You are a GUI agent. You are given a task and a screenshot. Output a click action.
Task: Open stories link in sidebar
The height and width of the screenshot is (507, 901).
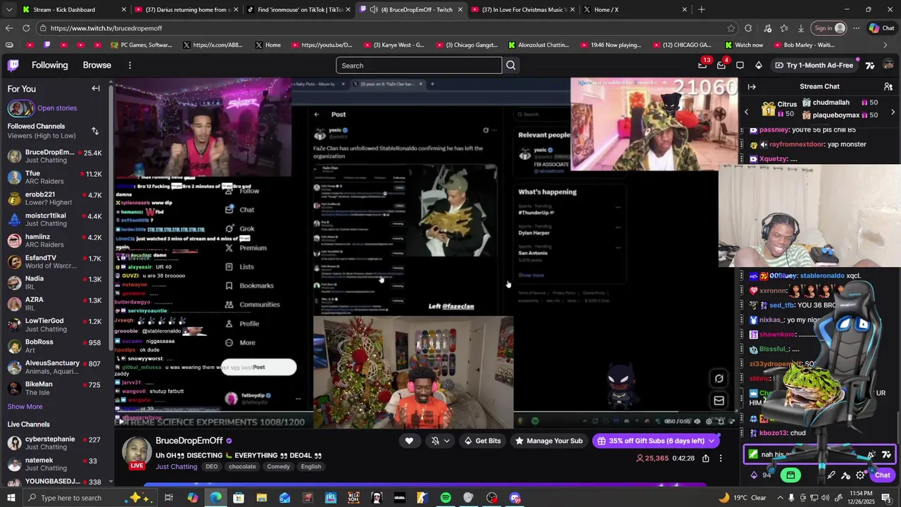[x=57, y=108]
